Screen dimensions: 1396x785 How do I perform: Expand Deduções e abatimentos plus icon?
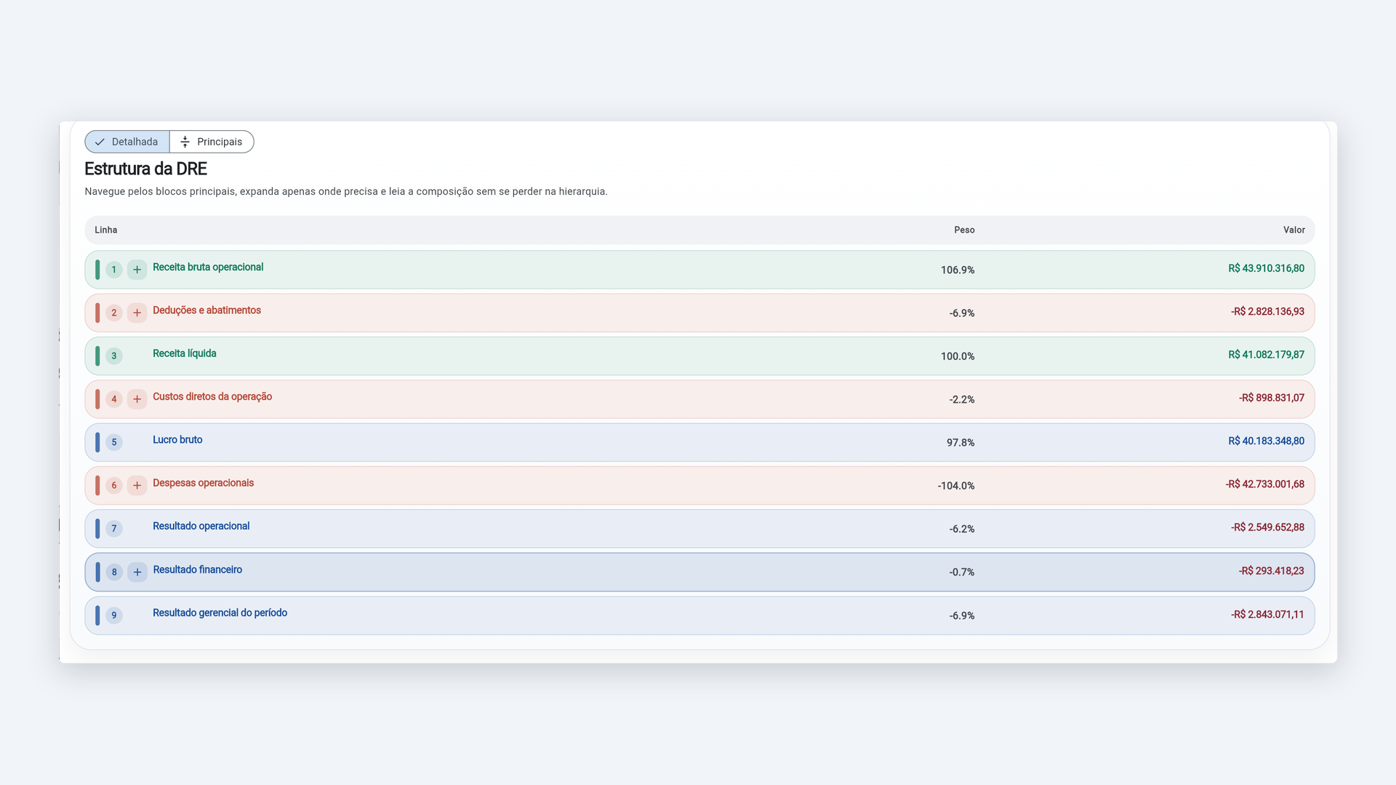click(137, 313)
